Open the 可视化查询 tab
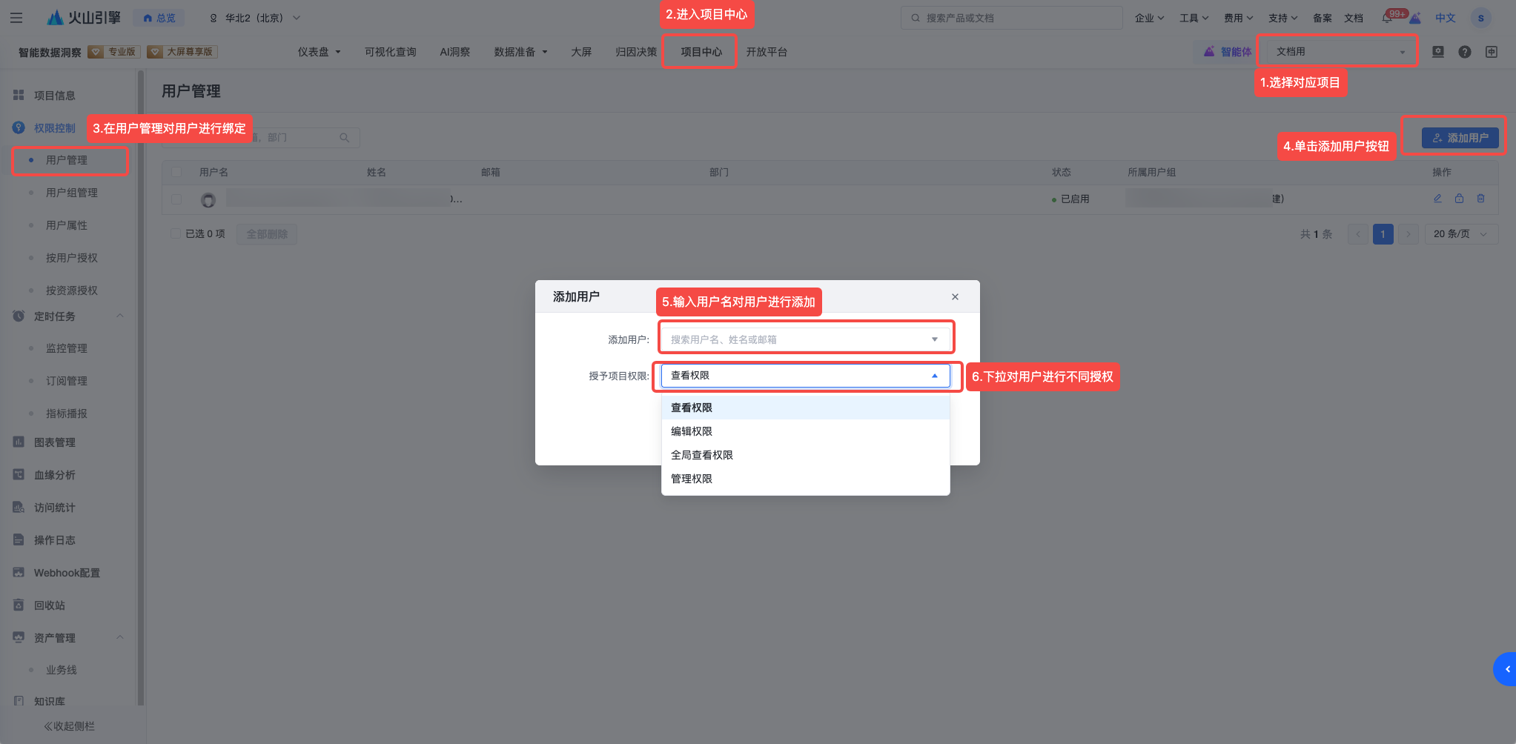This screenshot has width=1516, height=744. [390, 52]
